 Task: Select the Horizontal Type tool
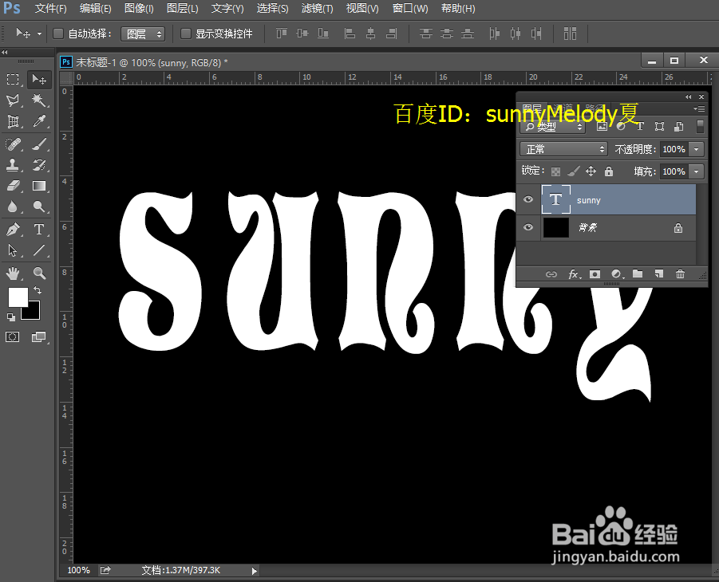pyautogui.click(x=39, y=229)
